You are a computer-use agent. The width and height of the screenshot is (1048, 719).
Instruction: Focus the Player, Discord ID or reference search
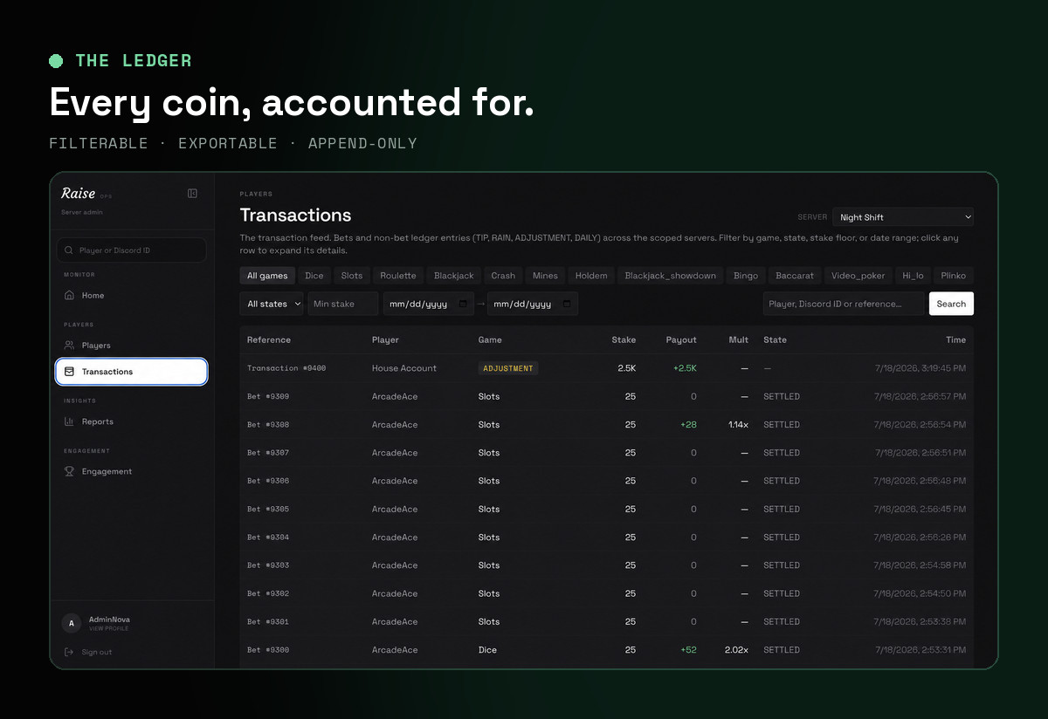click(x=844, y=304)
